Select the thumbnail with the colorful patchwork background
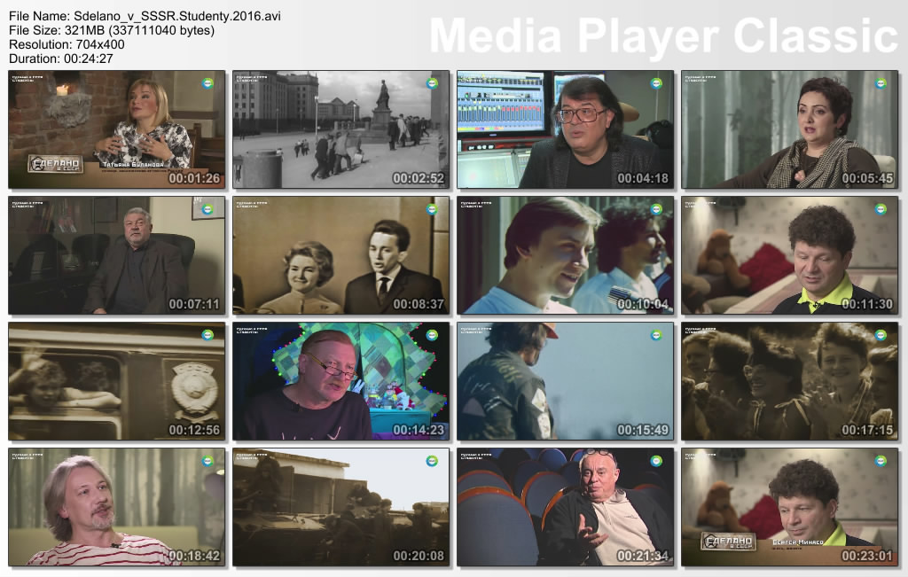Viewport: 908px width, 577px height. click(341, 381)
